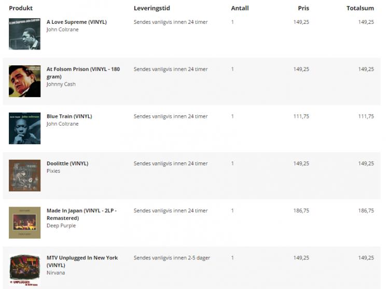Click the Produkt column header
Screen dimensions: 389x289
(21, 8)
